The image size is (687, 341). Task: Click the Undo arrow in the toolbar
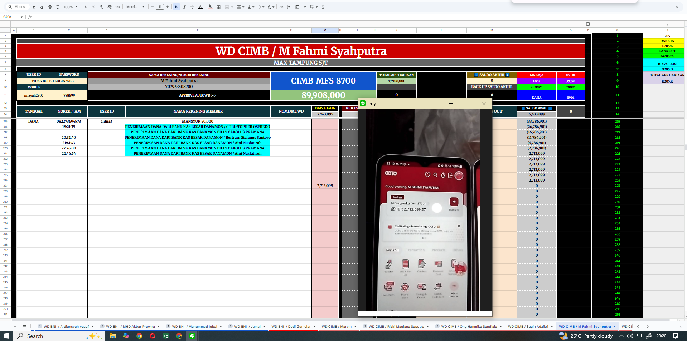[34, 7]
